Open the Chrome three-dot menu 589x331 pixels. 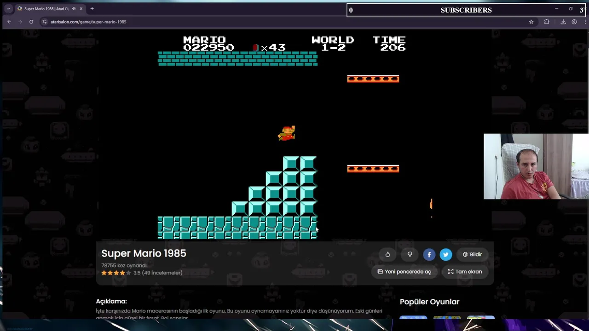[585, 22]
